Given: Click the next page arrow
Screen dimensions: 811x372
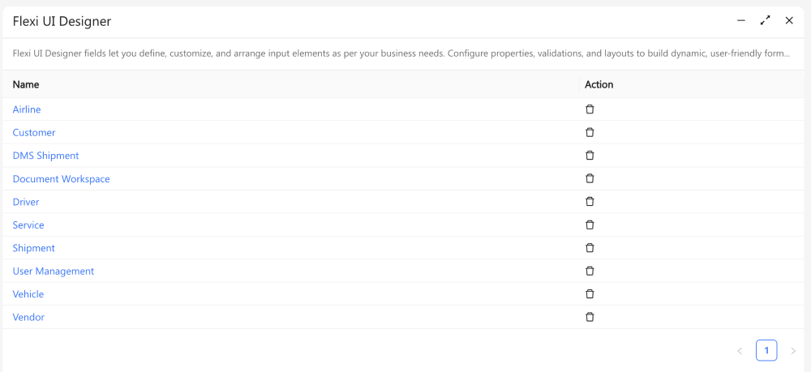Looking at the screenshot, I should tap(793, 351).
